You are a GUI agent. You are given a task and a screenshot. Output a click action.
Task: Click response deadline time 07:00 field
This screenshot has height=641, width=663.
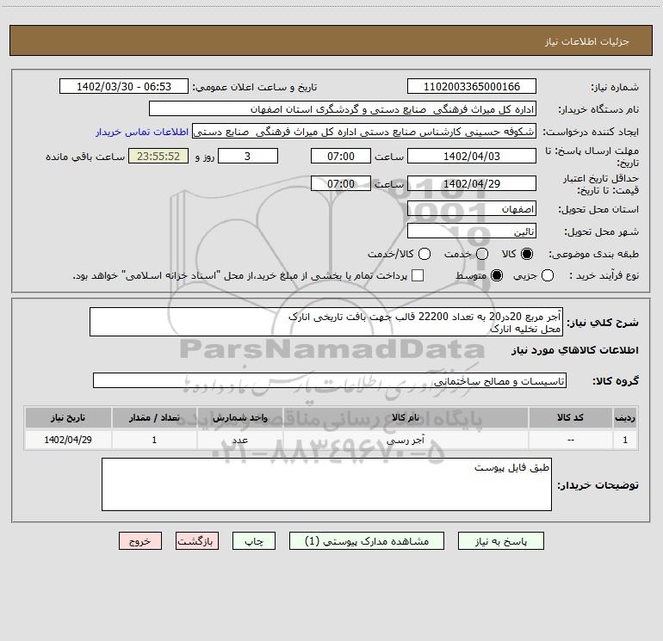pyautogui.click(x=341, y=156)
